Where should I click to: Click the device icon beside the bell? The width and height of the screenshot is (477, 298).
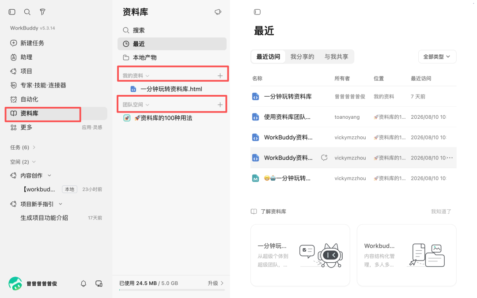99,283
